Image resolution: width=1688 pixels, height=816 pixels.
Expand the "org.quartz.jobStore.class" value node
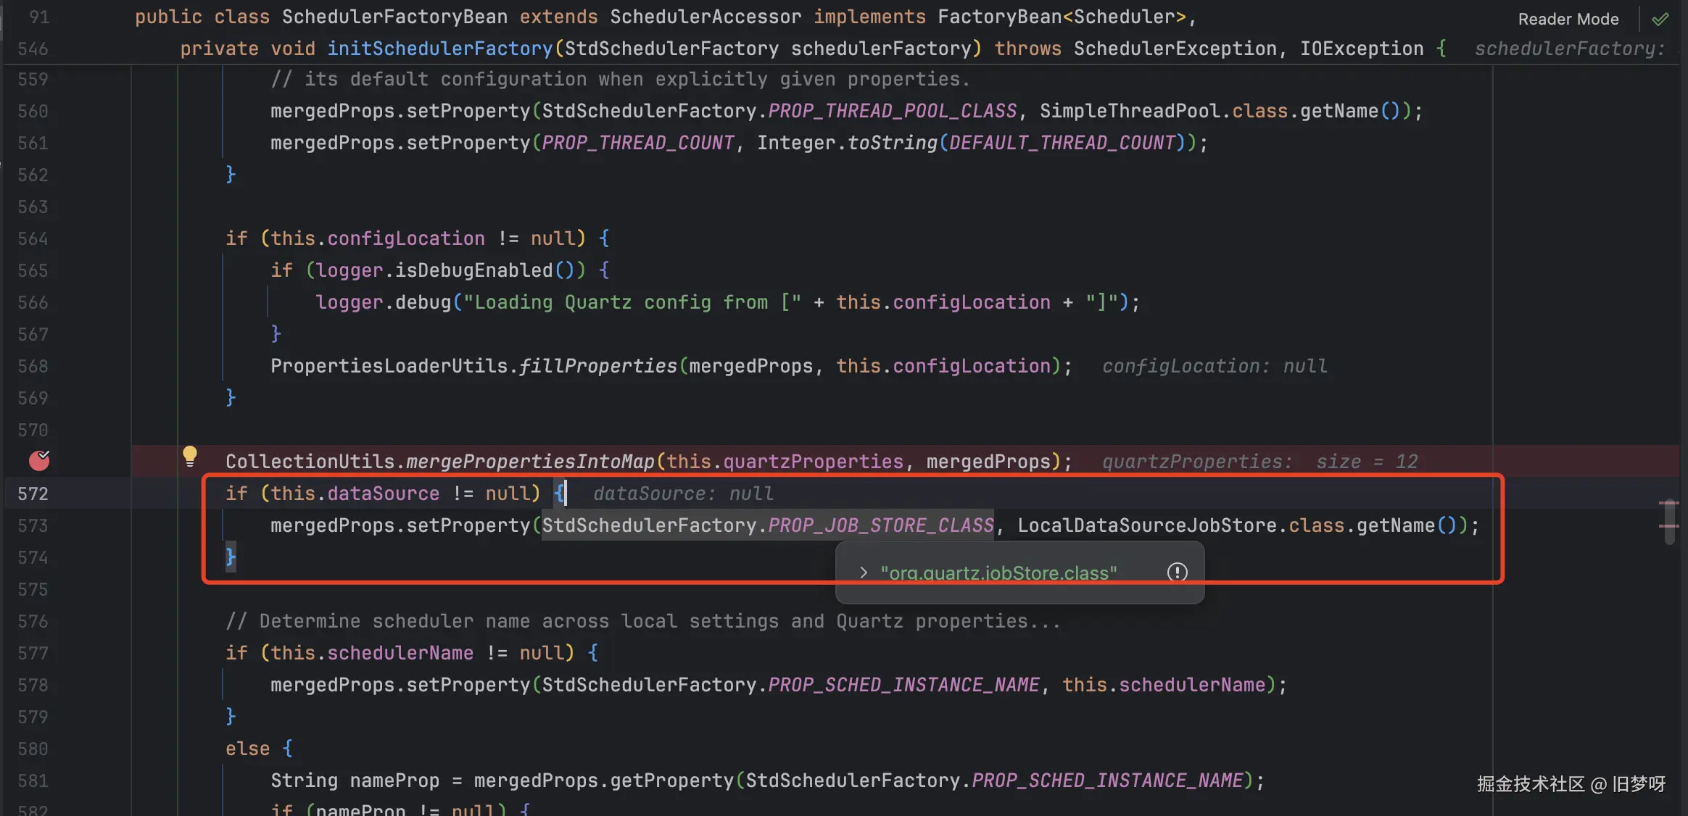point(863,573)
